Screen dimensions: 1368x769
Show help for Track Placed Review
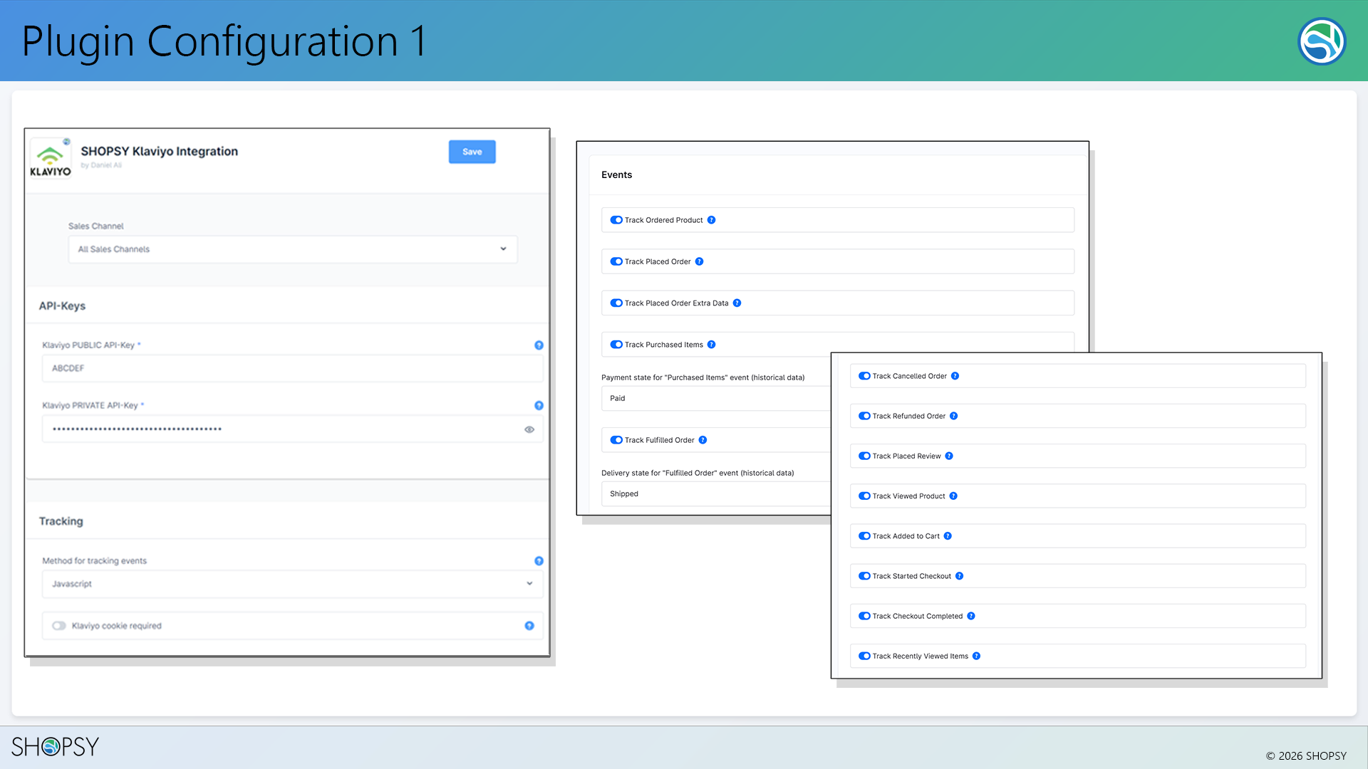949,456
